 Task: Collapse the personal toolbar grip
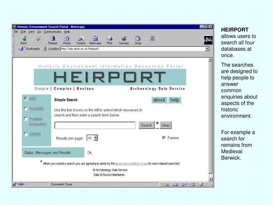[x=13, y=54]
